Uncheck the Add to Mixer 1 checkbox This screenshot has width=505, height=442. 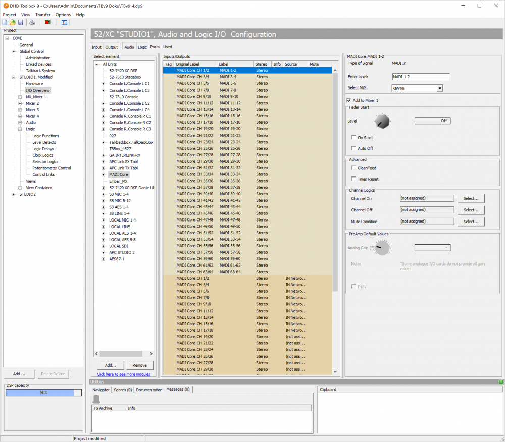[x=348, y=100]
